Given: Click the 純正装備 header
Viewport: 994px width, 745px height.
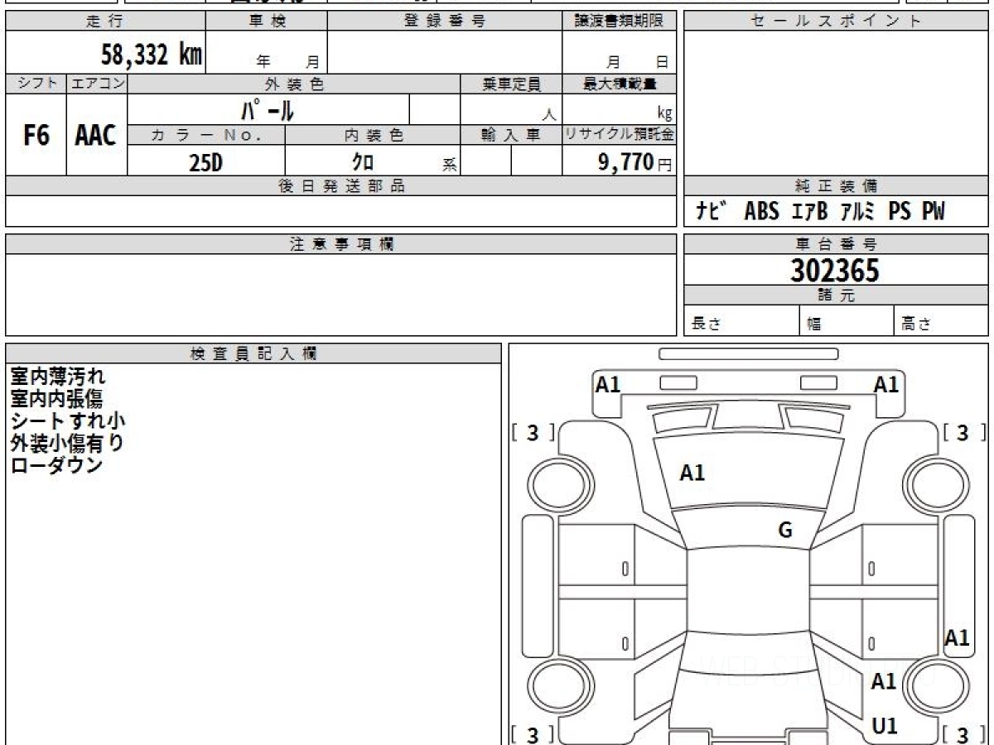Looking at the screenshot, I should click(836, 186).
